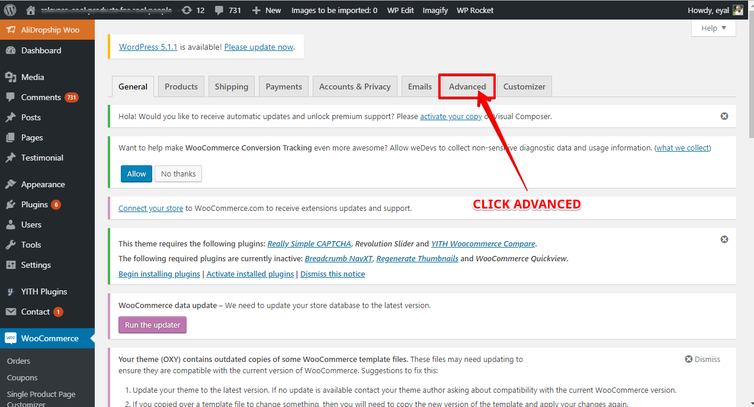Open Really Simple CAPTCHA link
The height and width of the screenshot is (407, 754).
coord(309,243)
